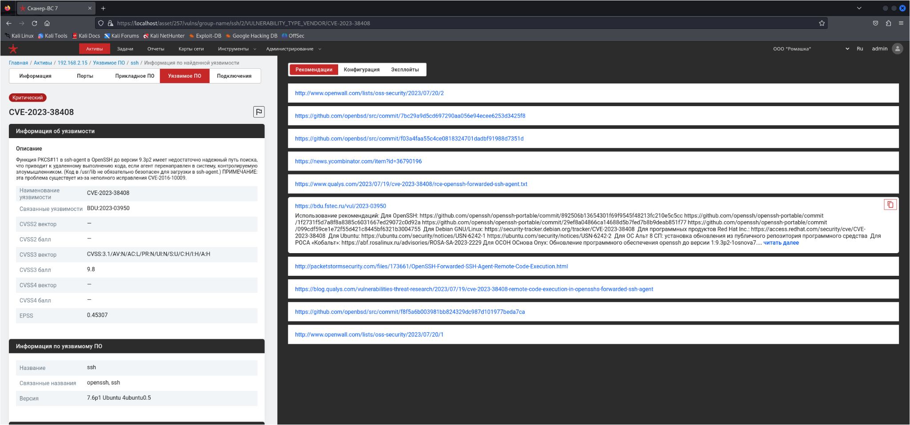Open the 192.168.2.15 breadcrumb link
Viewport: 910px width, 425px height.
pos(72,63)
